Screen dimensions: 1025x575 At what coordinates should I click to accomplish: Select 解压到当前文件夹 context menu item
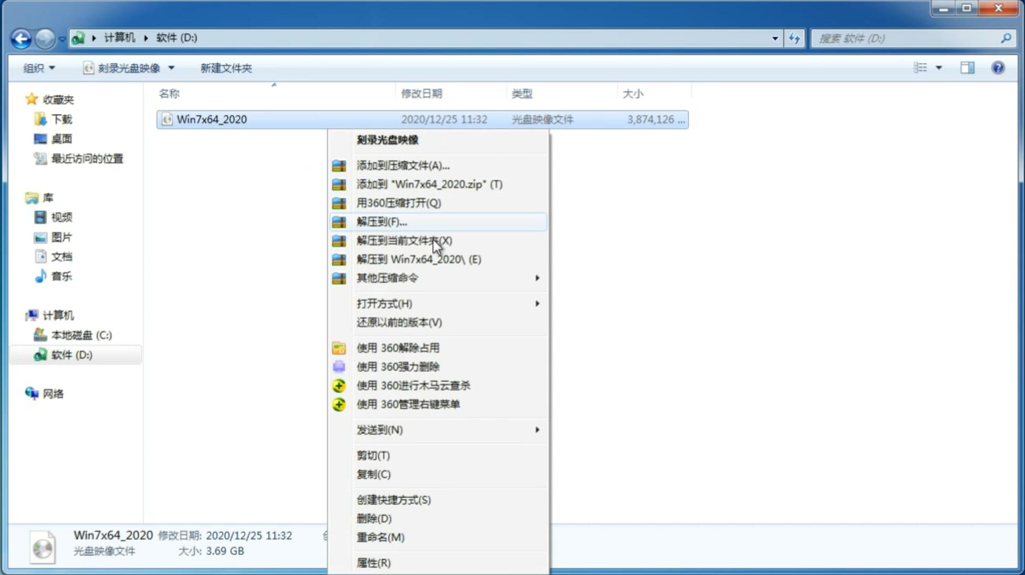pos(405,240)
